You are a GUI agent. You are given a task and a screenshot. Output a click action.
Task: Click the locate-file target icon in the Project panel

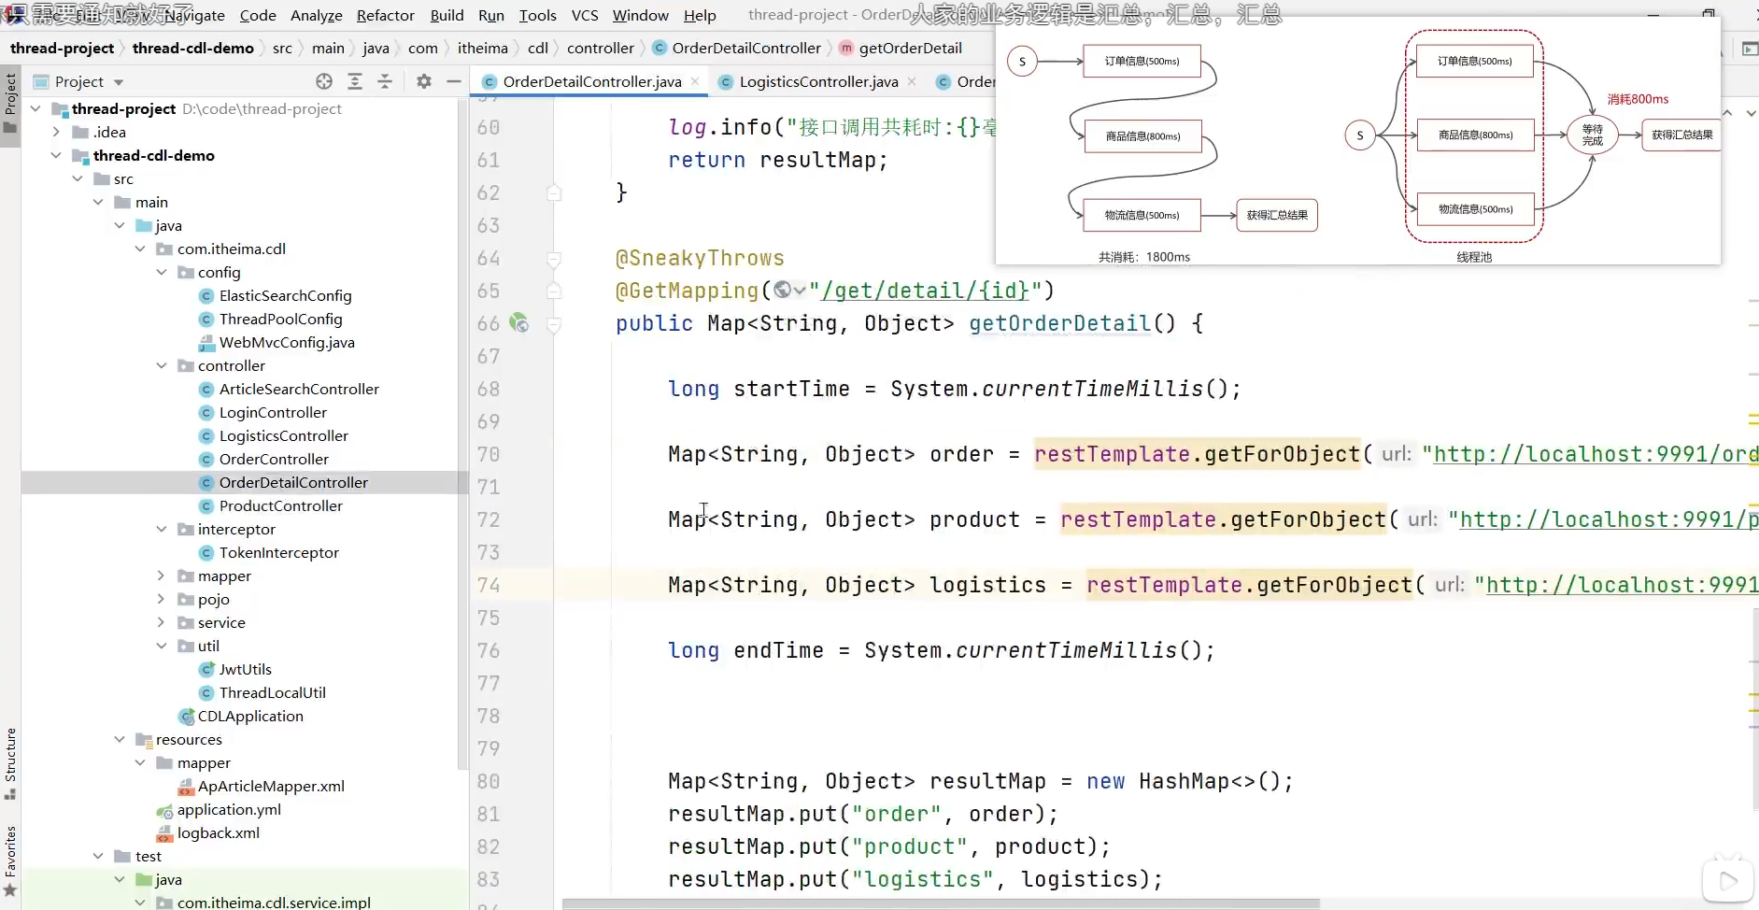click(x=324, y=81)
